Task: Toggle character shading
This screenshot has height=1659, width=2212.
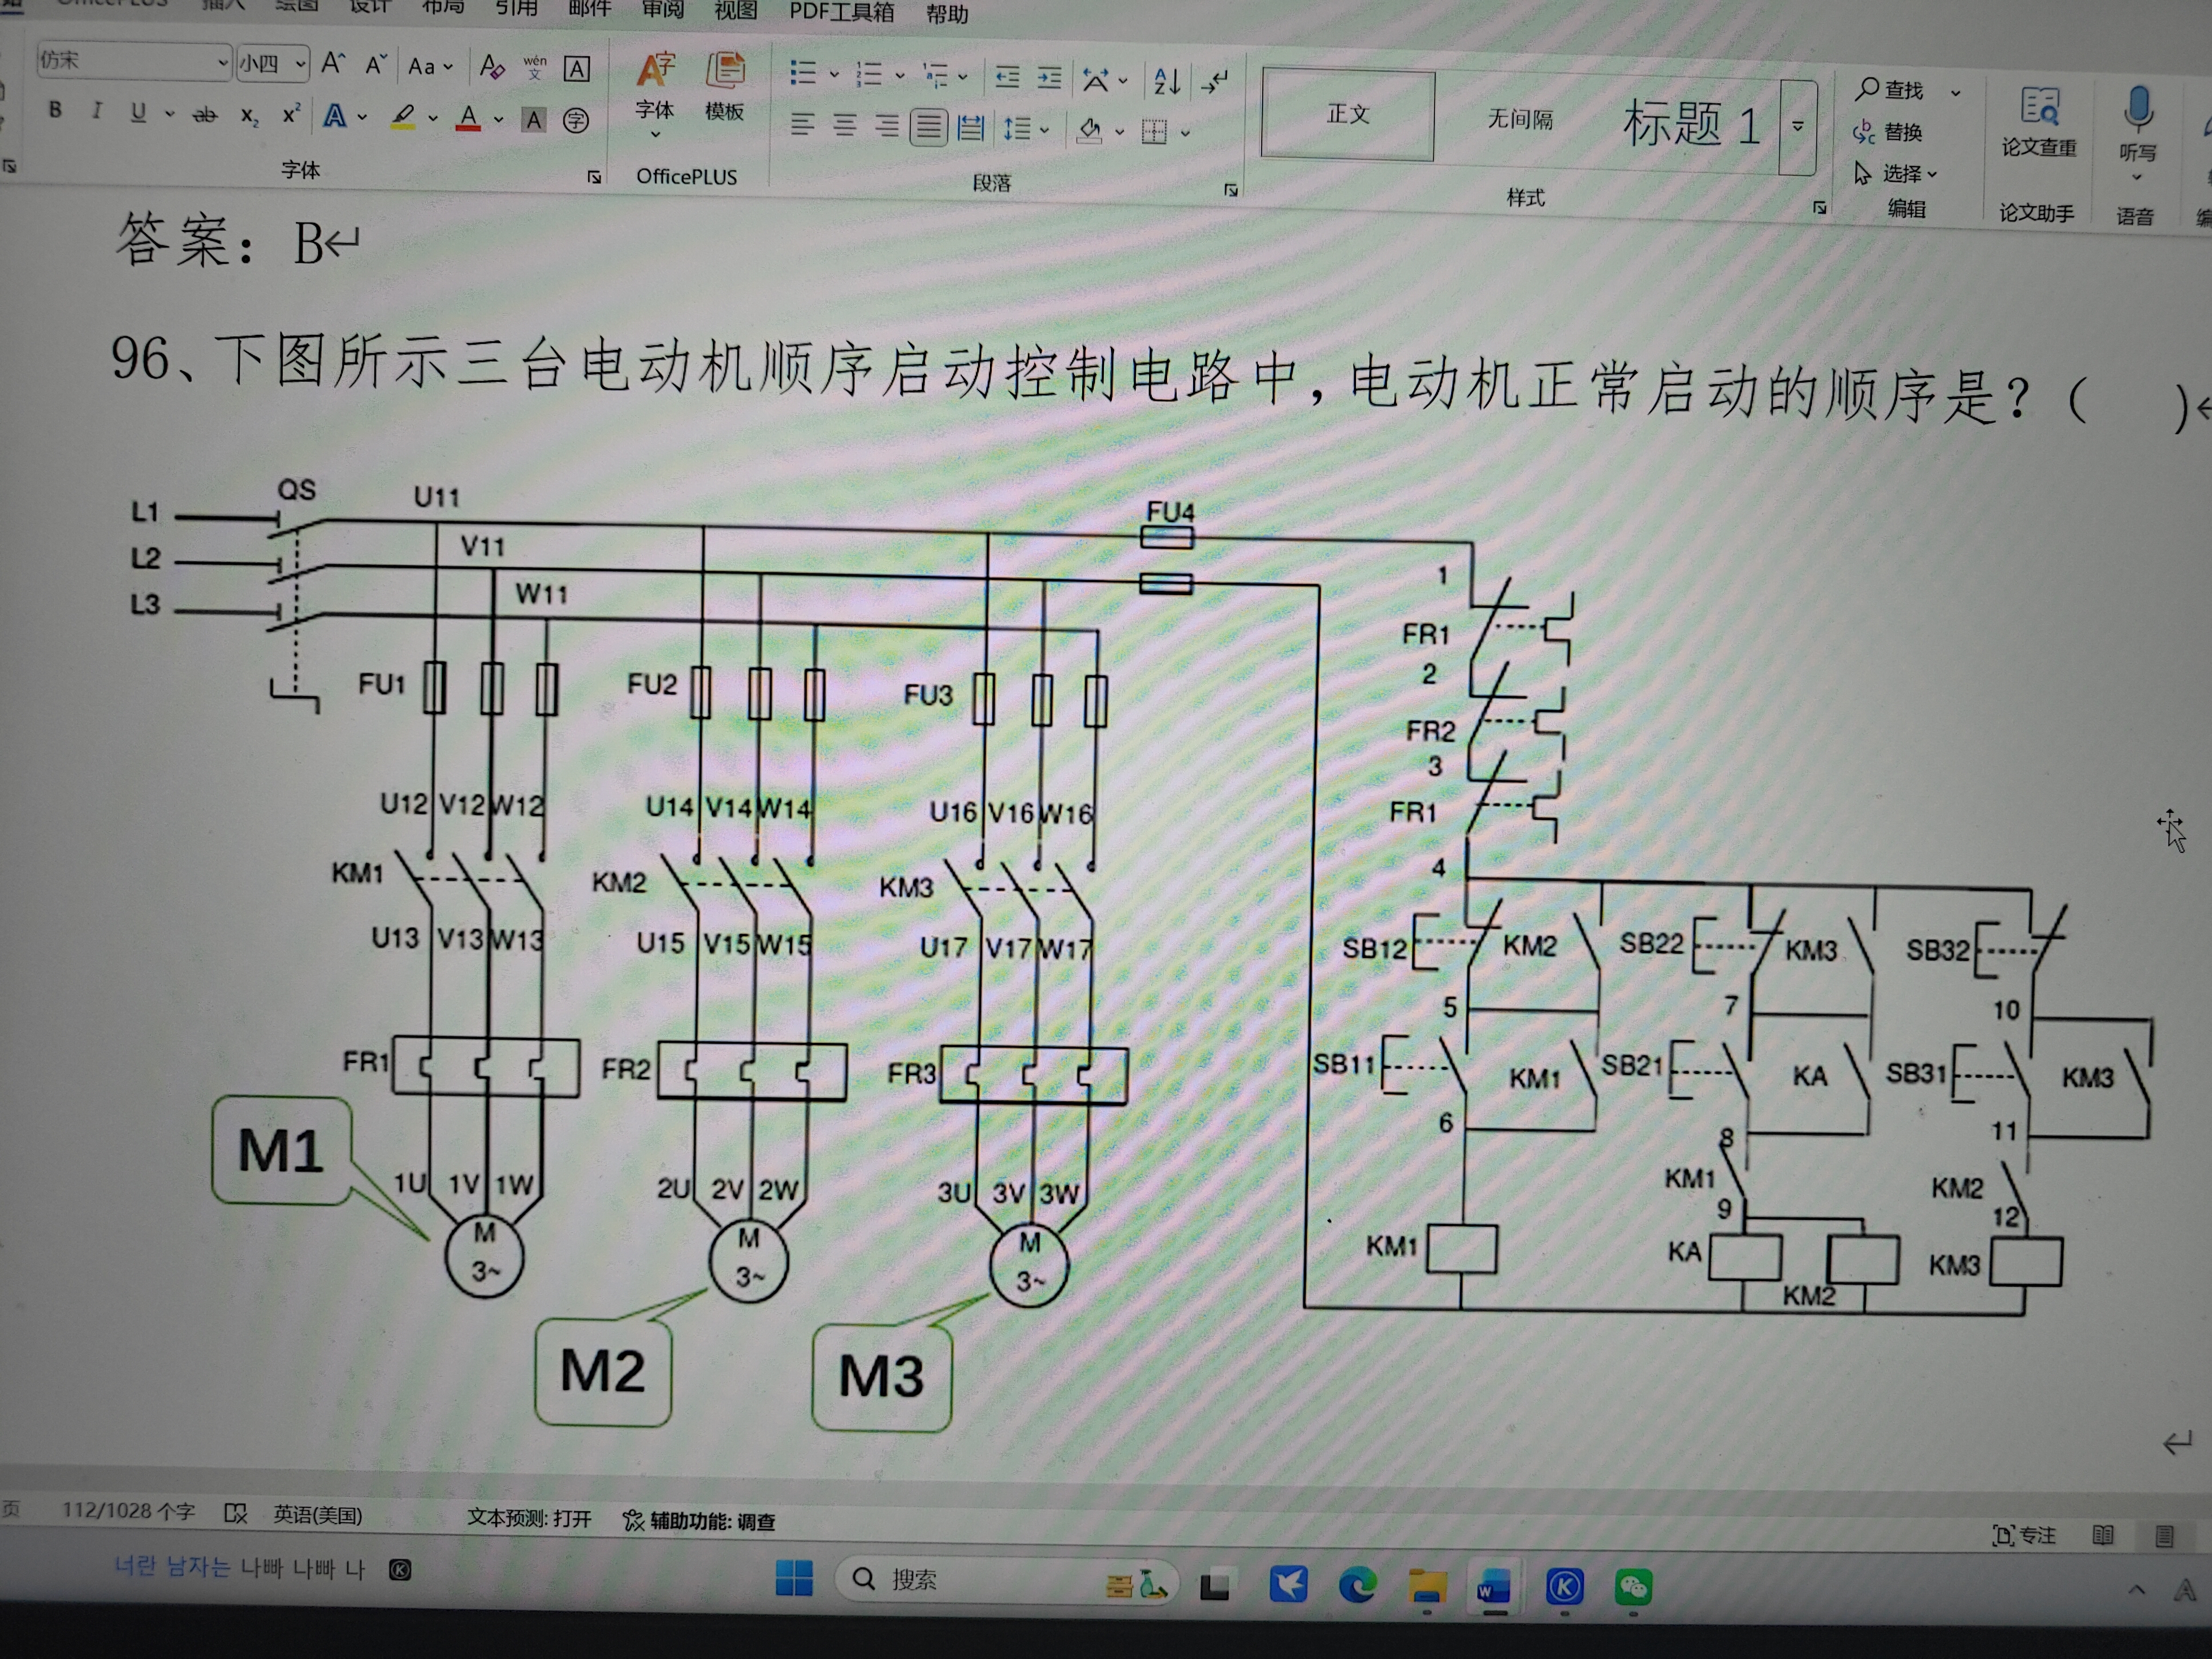Action: [x=534, y=120]
